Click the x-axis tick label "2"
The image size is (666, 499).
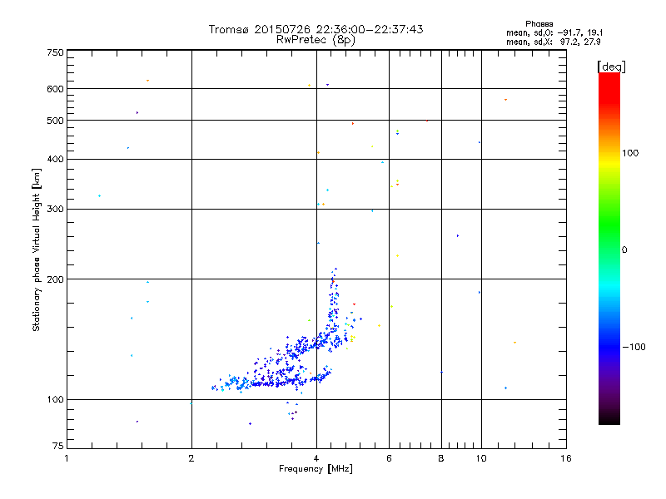coord(191,458)
